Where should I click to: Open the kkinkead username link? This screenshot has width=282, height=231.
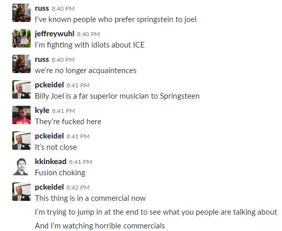[x=51, y=161]
